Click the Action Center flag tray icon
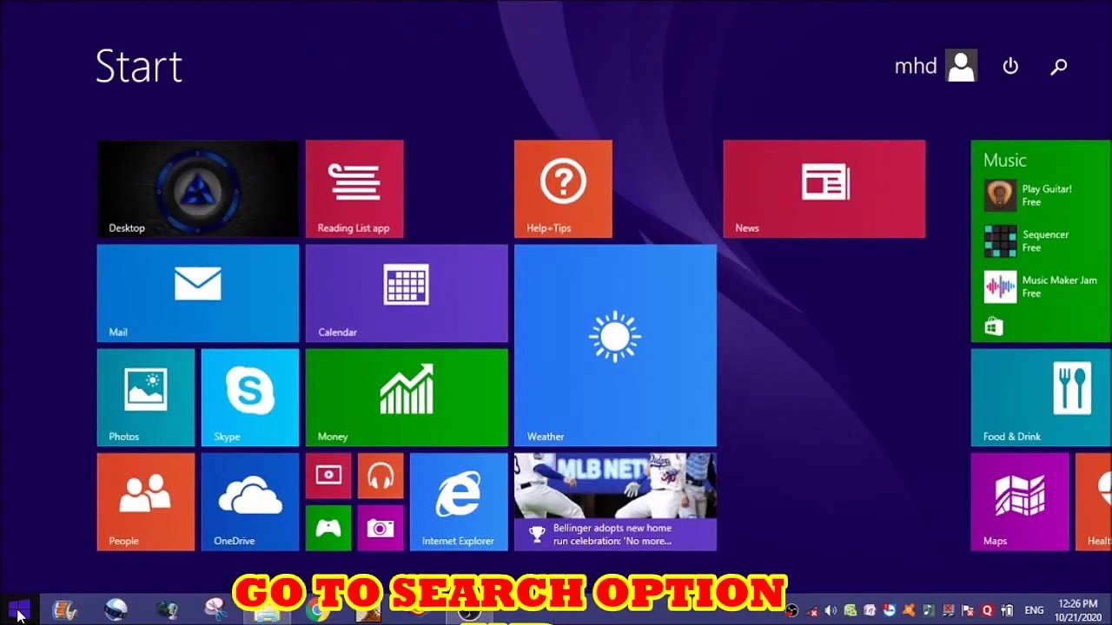 967,610
